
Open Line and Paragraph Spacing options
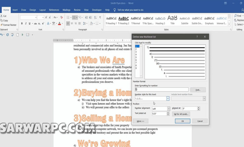[84, 23]
